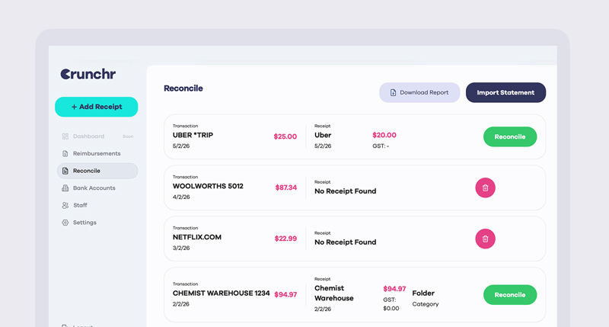Click the Category label under Folder
The image size is (609, 327).
click(426, 304)
